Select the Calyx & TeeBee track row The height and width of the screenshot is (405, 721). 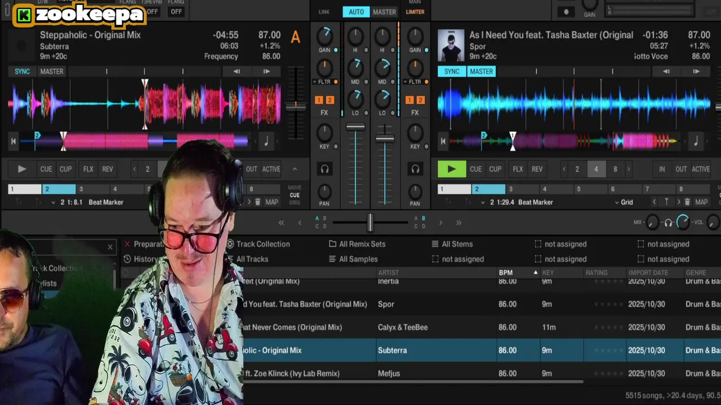[x=482, y=327]
